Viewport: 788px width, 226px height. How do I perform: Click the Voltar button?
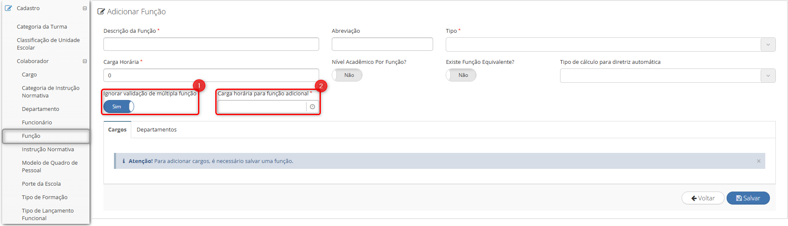click(703, 198)
